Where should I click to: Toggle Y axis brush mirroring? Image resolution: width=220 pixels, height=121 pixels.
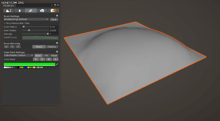[x=12, y=47]
